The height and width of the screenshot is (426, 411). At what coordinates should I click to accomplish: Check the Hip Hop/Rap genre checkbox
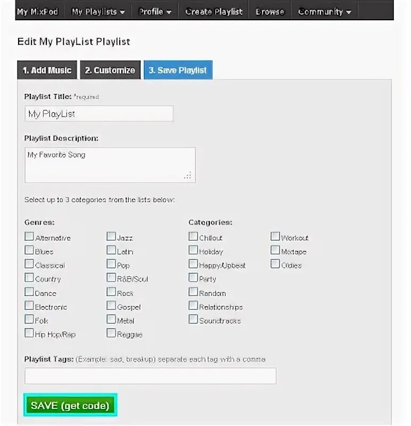pos(29,333)
